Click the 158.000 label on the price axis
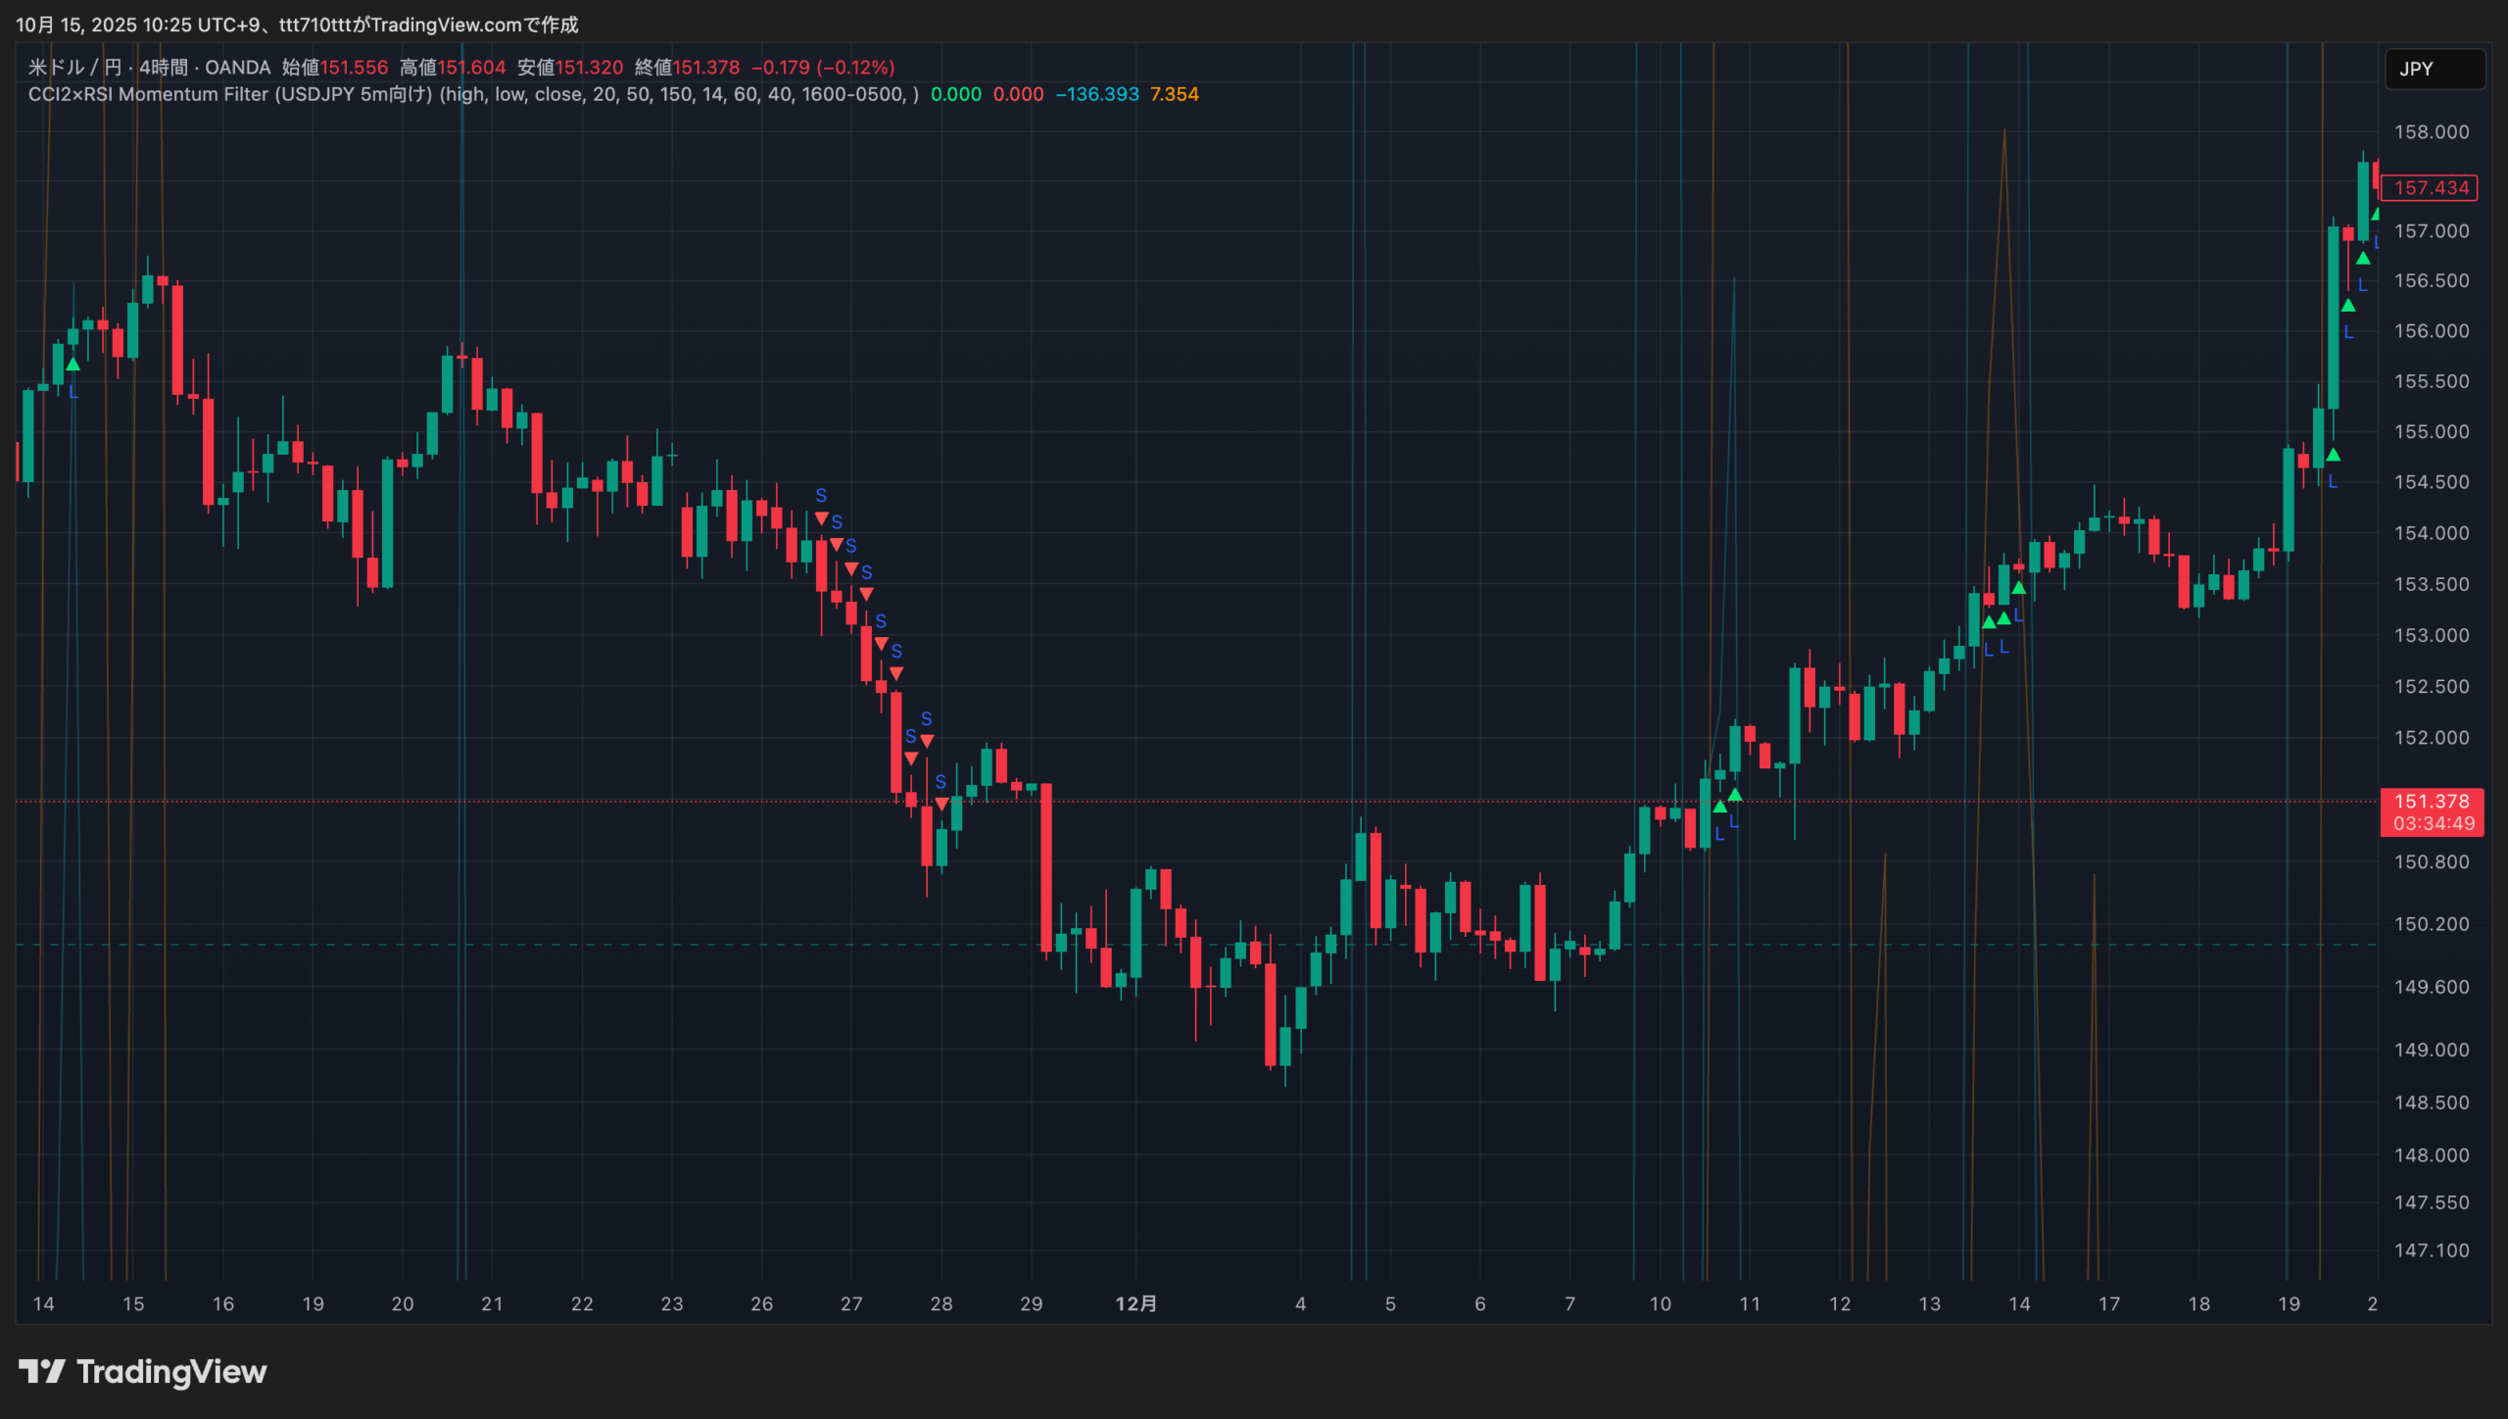This screenshot has height=1419, width=2508. pos(2431,132)
